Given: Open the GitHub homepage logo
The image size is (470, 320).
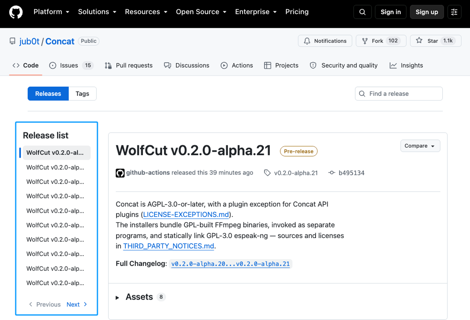Looking at the screenshot, I should coord(16,12).
